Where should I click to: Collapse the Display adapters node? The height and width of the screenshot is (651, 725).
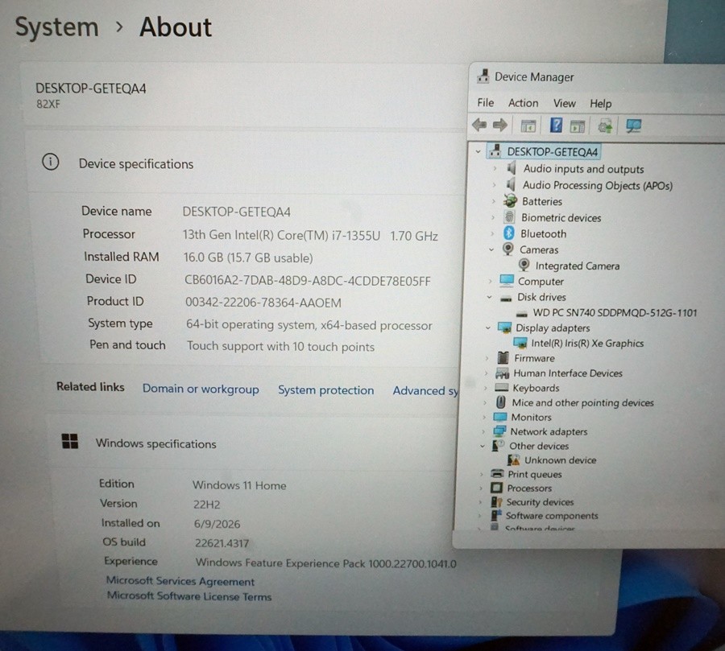pyautogui.click(x=488, y=328)
